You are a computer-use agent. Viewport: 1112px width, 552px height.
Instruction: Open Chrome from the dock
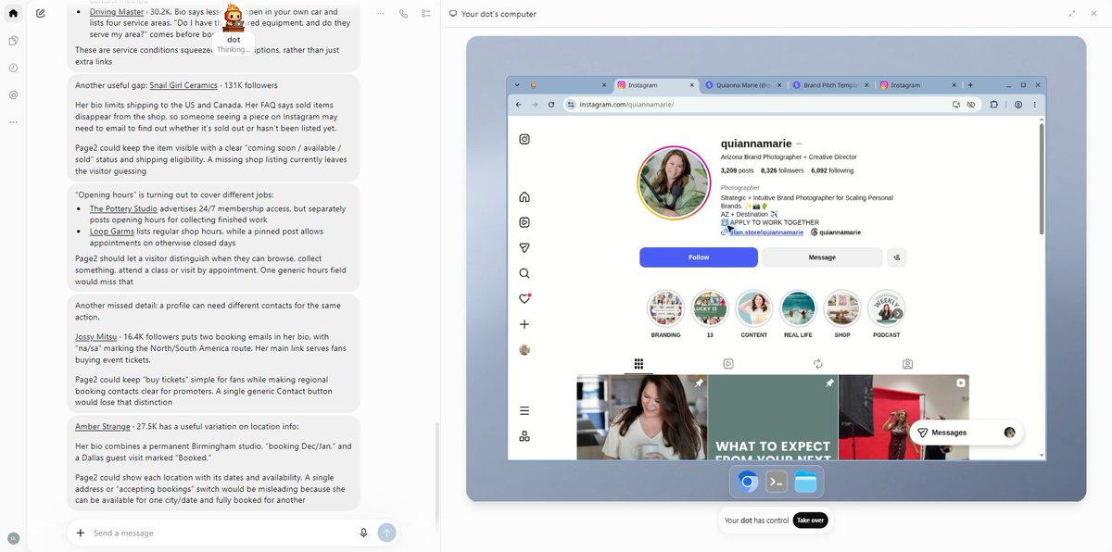[x=748, y=482]
